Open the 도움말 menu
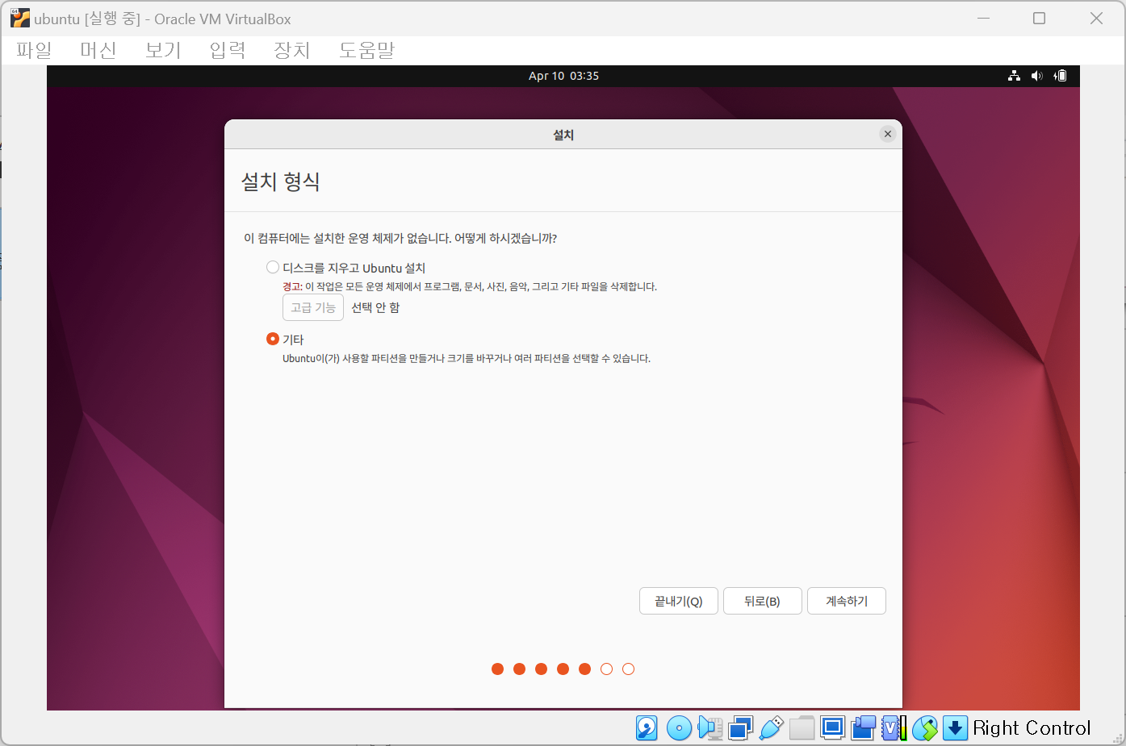 pos(367,50)
